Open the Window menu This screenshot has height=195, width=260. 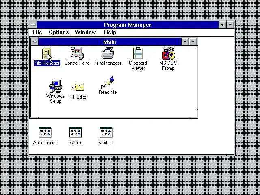85,32
